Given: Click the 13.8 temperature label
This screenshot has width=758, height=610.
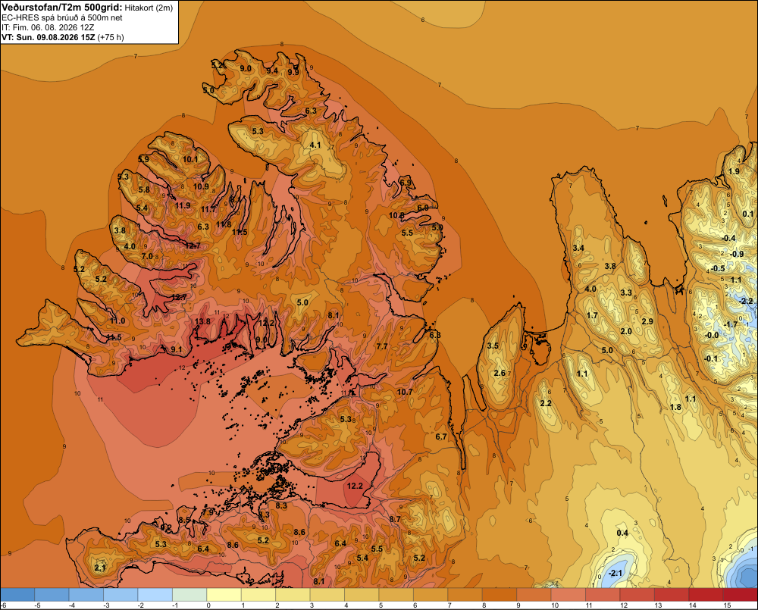Looking at the screenshot, I should pos(202,321).
